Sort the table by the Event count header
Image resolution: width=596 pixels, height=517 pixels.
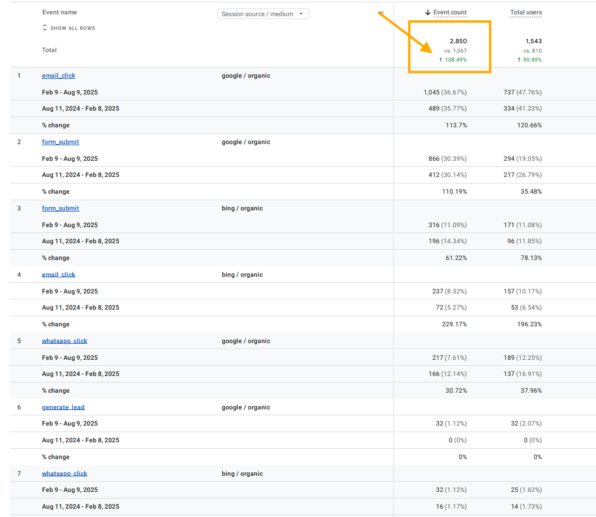450,12
